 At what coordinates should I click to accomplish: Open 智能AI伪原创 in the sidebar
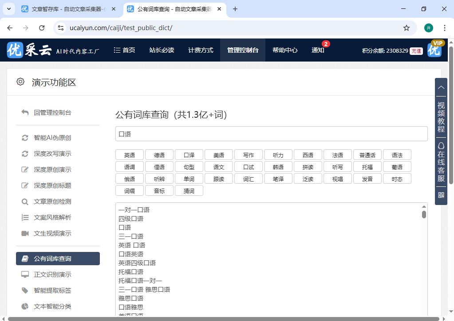[x=52, y=138]
